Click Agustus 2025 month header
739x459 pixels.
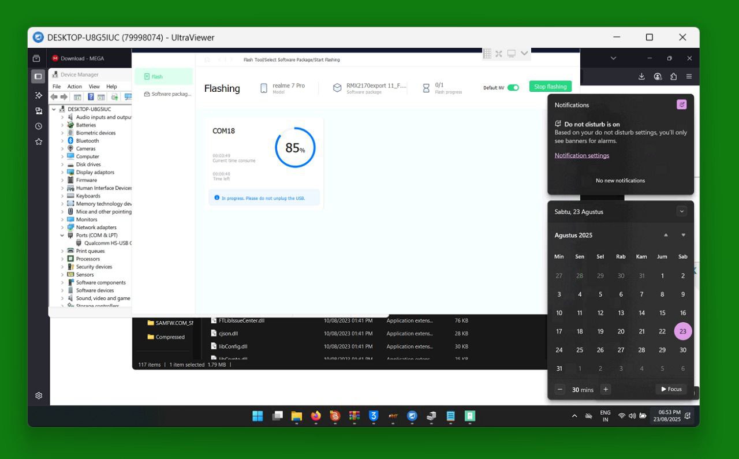click(573, 235)
